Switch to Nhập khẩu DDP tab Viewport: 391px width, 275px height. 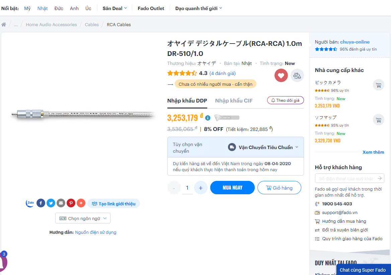tap(187, 100)
